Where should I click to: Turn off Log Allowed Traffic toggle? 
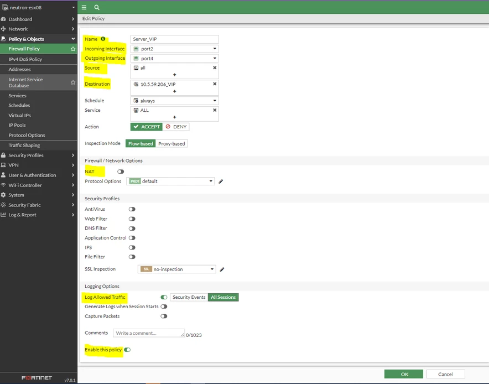(164, 297)
